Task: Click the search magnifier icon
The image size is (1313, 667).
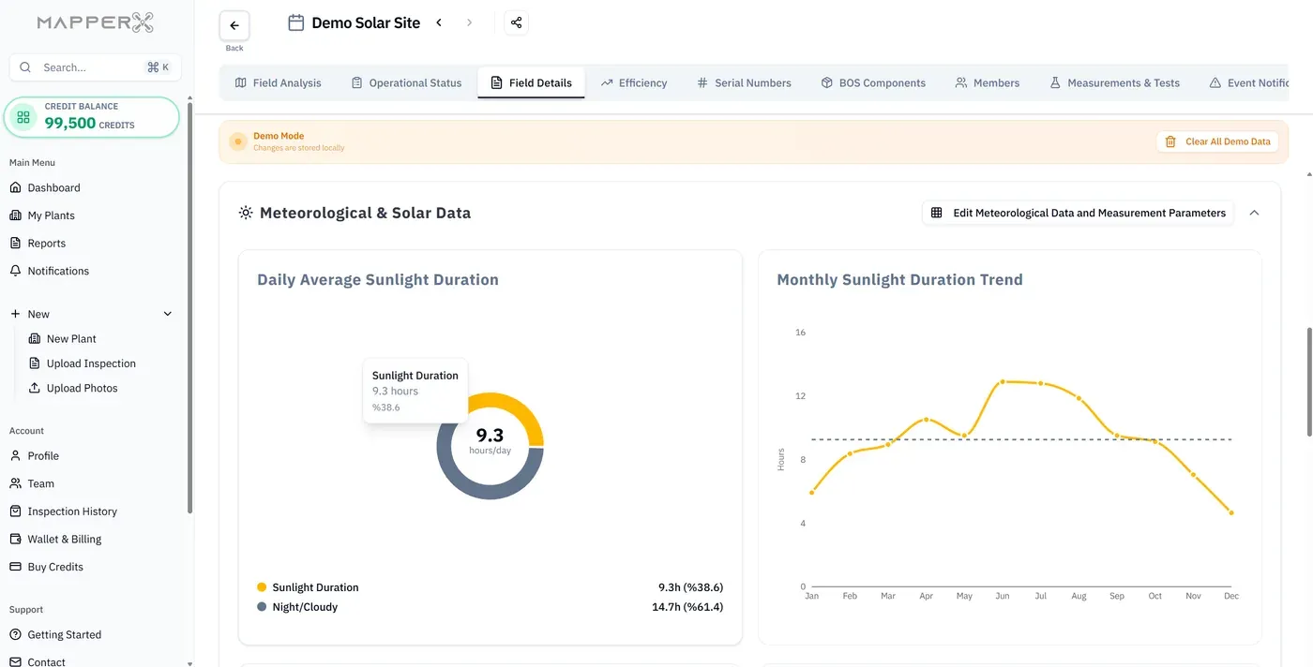Action: click(25, 67)
